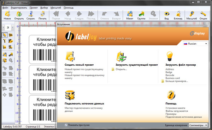
Task: Open a project with the Открыть icon
Action: 19,15
